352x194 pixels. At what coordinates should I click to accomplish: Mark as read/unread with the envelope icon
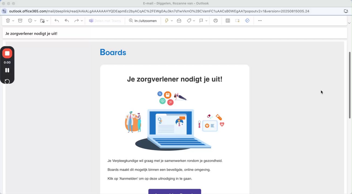click(x=179, y=21)
